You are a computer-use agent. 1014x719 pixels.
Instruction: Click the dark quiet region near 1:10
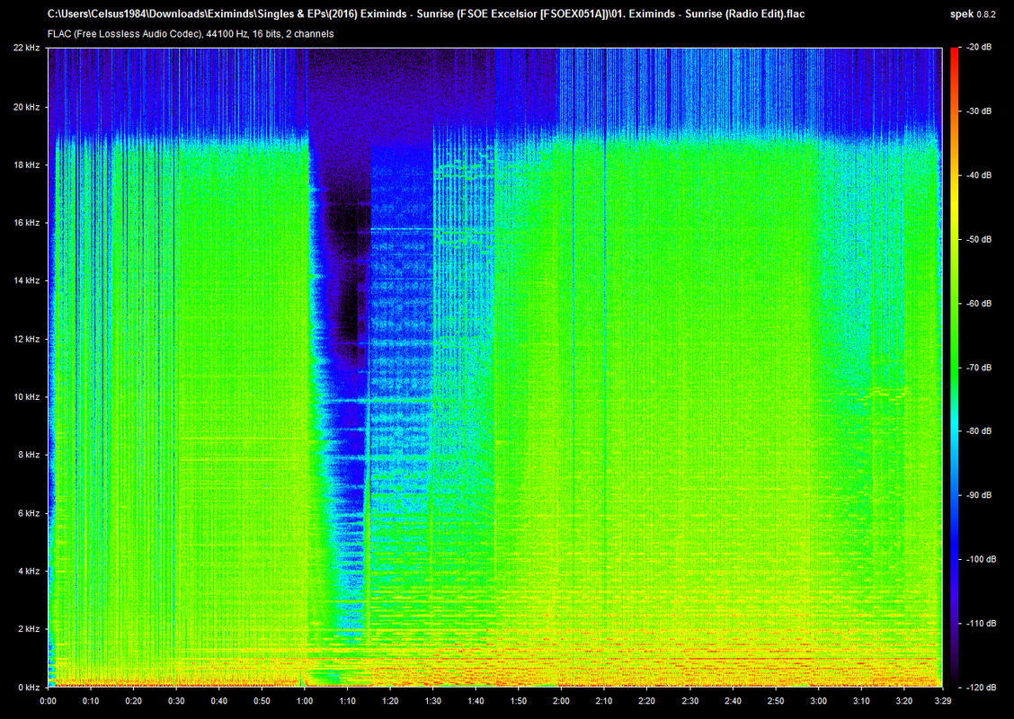(346, 271)
